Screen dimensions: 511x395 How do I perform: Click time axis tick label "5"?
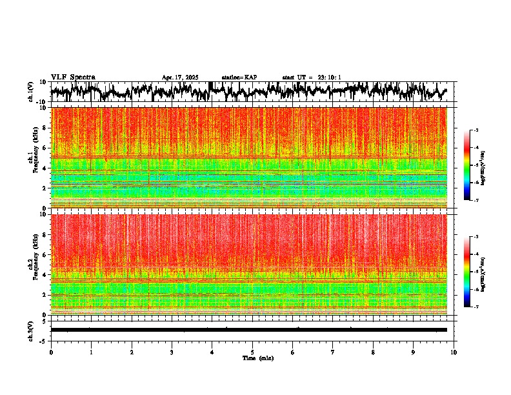pos(252,352)
